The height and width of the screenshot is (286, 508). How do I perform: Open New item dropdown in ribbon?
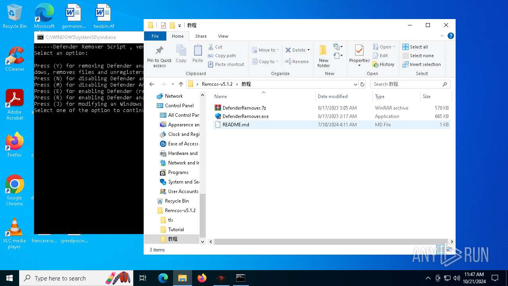pos(338,47)
